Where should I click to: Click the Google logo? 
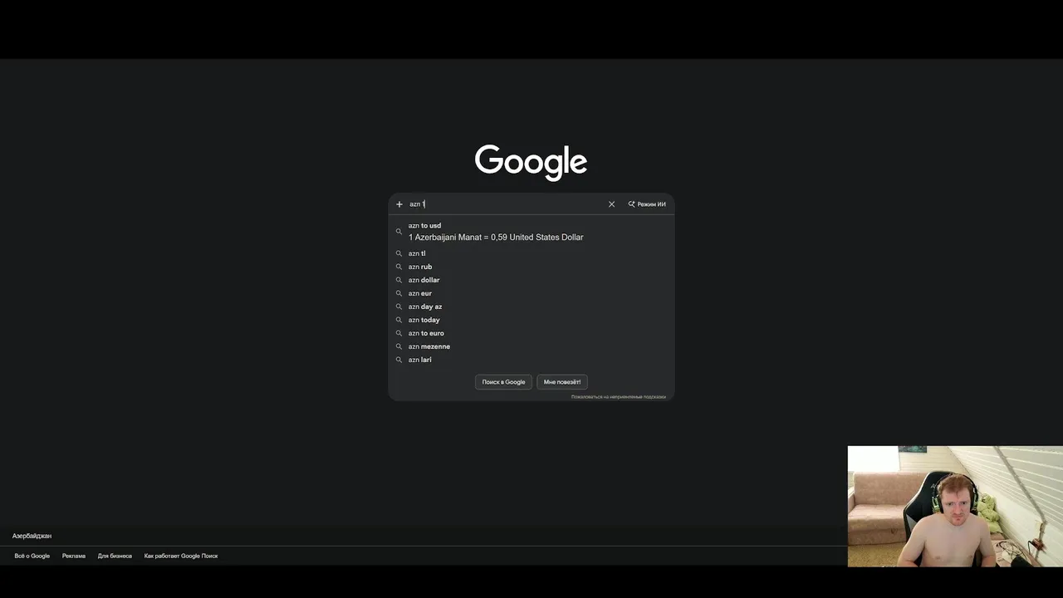[531, 162]
